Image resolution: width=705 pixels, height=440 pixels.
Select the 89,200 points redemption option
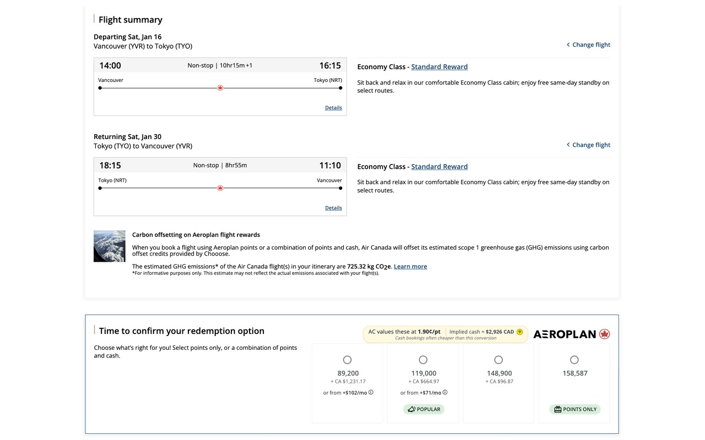tap(347, 360)
